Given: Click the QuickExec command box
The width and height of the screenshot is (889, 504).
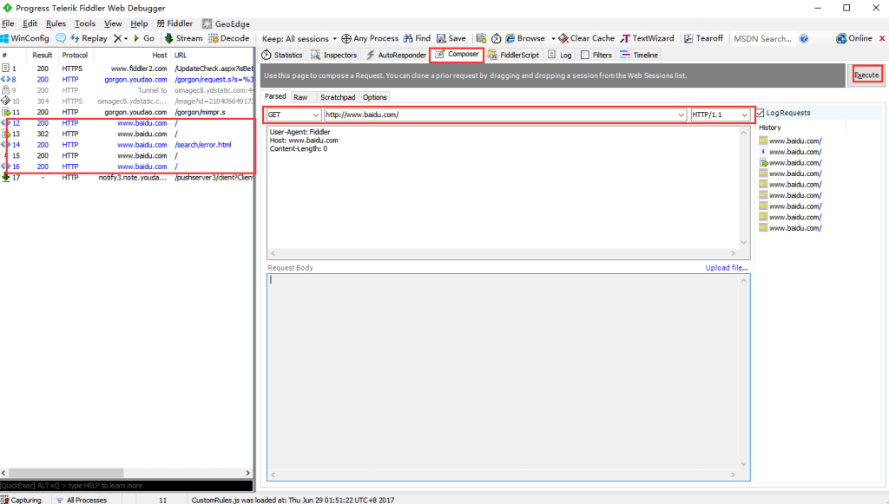Looking at the screenshot, I should (127, 485).
